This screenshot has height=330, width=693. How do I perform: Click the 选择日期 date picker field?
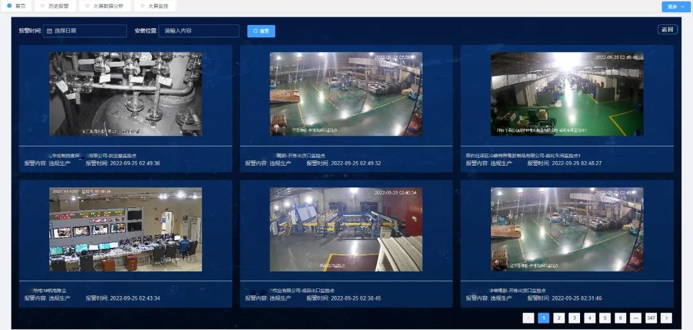click(x=85, y=31)
